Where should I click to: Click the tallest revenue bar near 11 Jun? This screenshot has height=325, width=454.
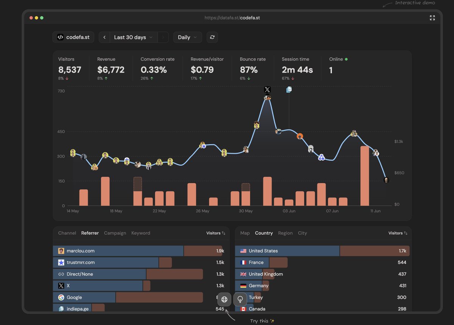[x=365, y=176]
